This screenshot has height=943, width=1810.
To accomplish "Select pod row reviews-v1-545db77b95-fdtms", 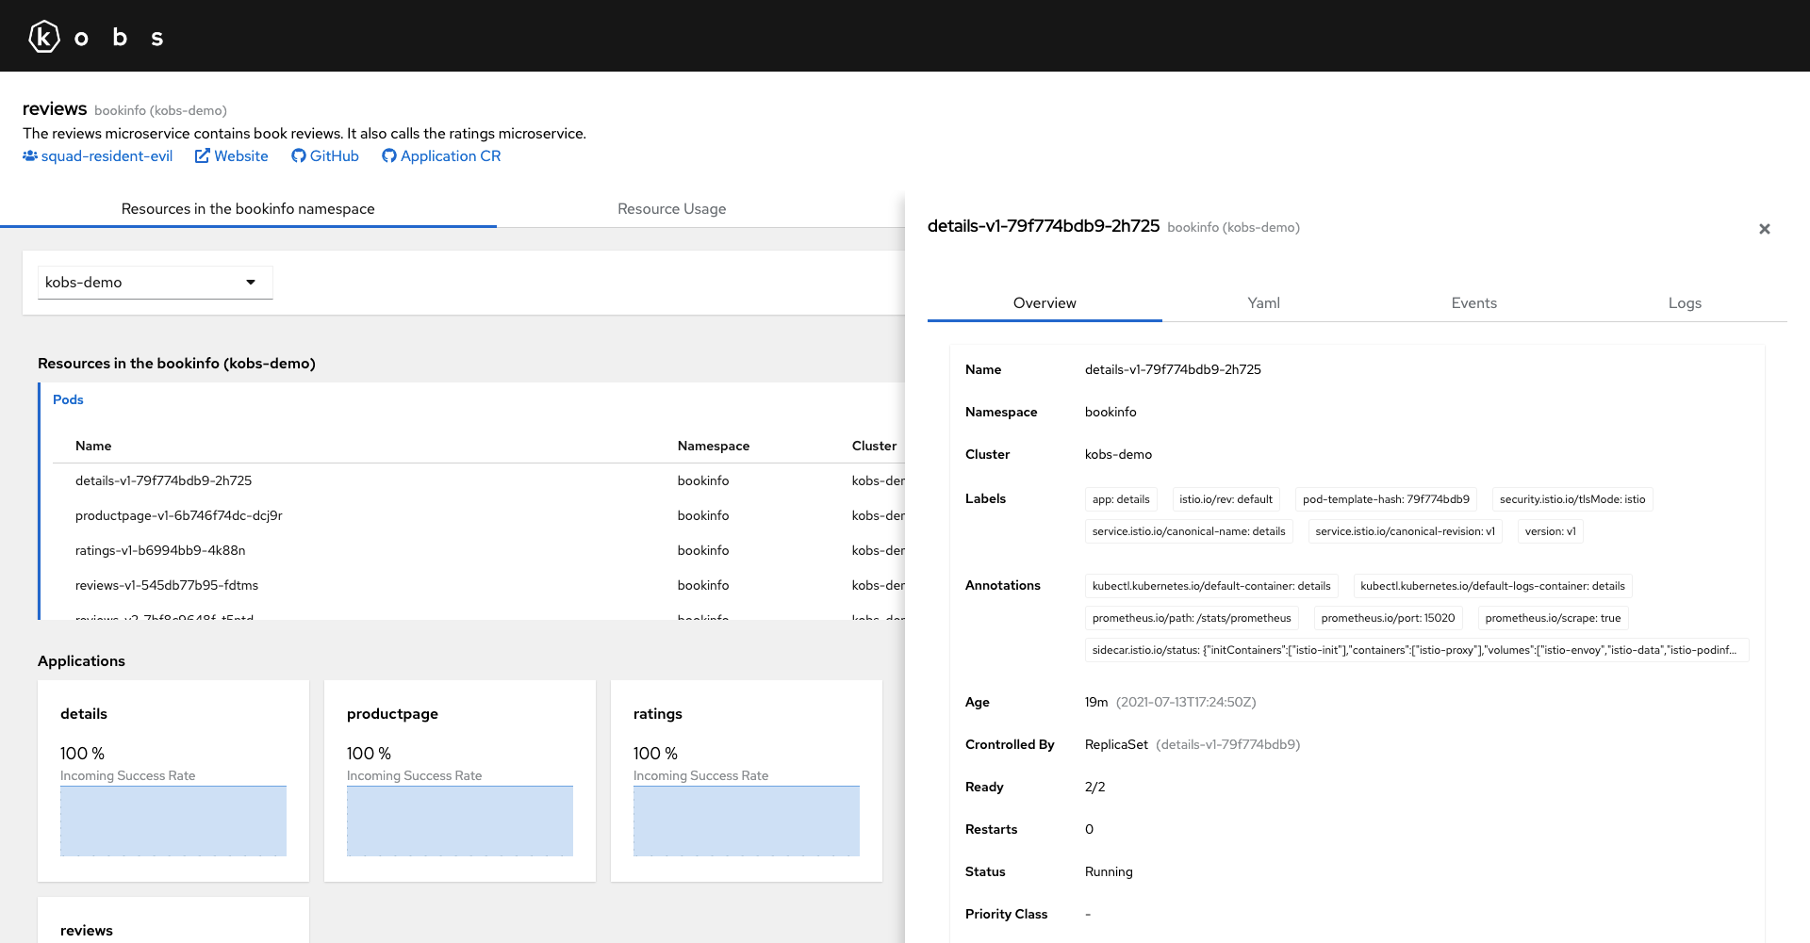I will (x=479, y=586).
